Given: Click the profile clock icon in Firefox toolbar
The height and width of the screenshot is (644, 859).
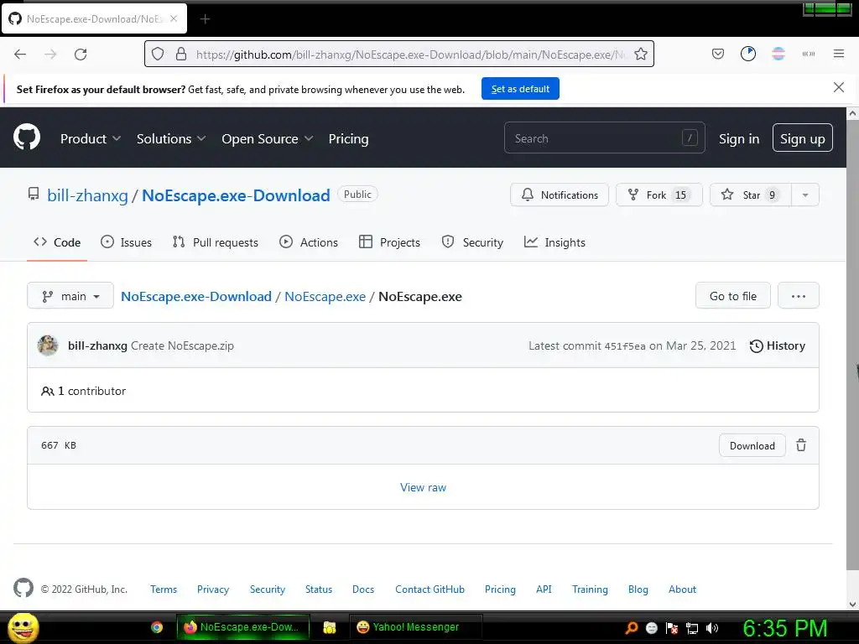Looking at the screenshot, I should click(747, 54).
